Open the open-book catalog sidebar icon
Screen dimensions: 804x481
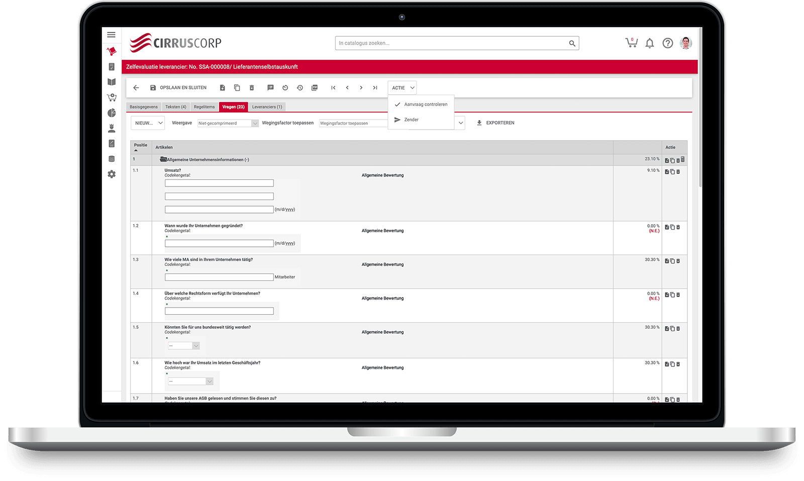[x=112, y=82]
